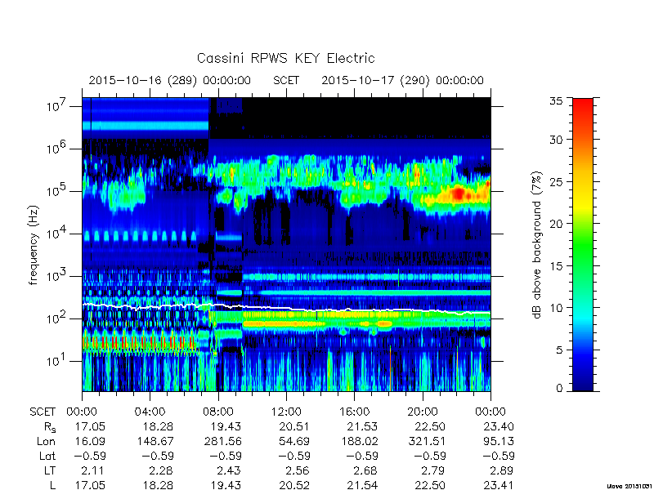Click the local time value 2.43
The height and width of the screenshot is (490, 654).
pyautogui.click(x=229, y=470)
